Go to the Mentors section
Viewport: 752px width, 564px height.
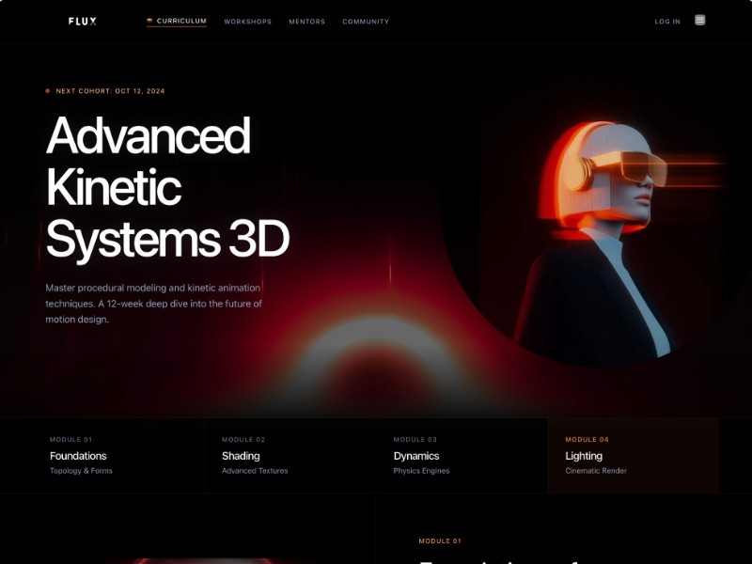point(307,21)
